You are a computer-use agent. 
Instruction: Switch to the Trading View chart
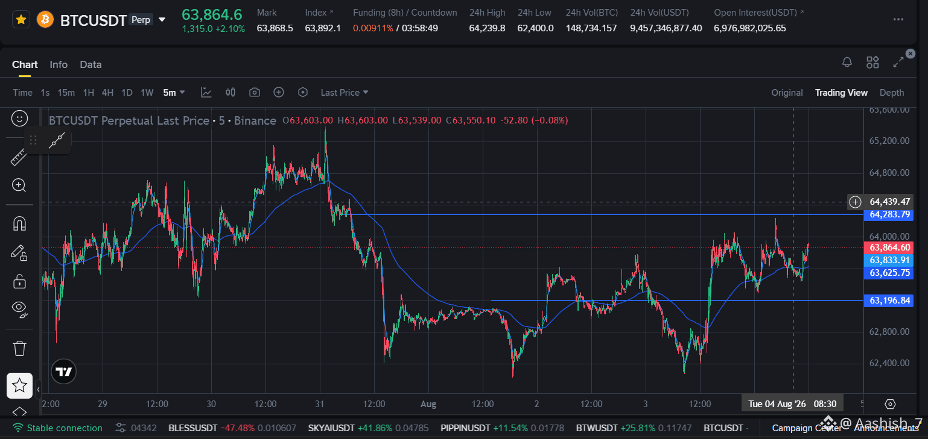click(841, 92)
